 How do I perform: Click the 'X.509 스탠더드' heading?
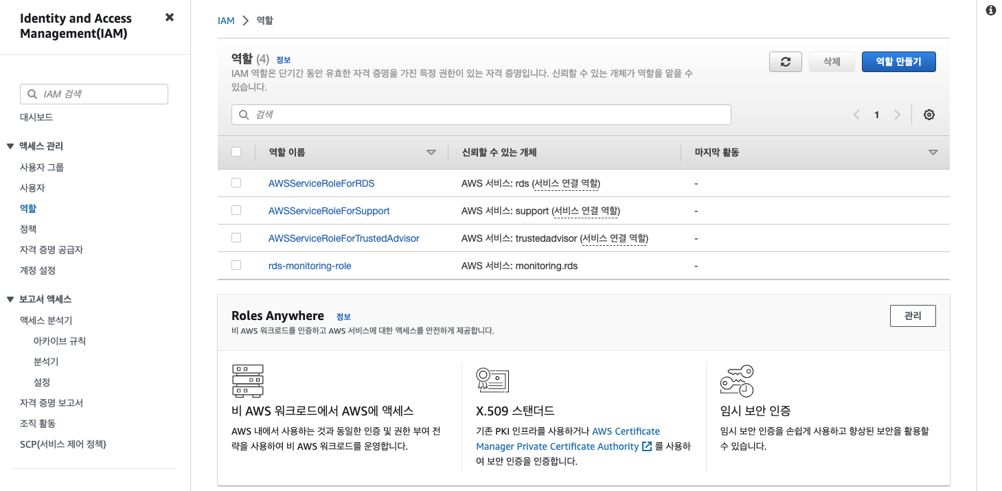point(515,411)
